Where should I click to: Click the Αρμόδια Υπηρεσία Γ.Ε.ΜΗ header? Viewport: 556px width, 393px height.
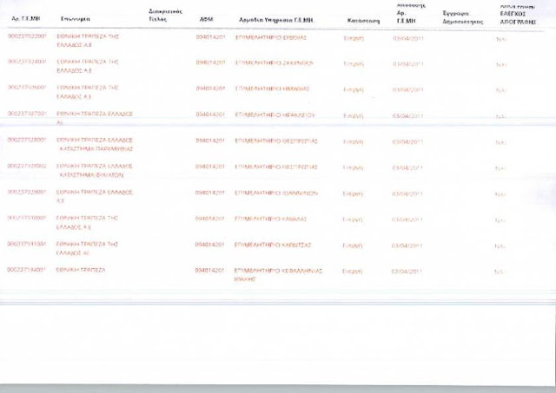[276, 20]
